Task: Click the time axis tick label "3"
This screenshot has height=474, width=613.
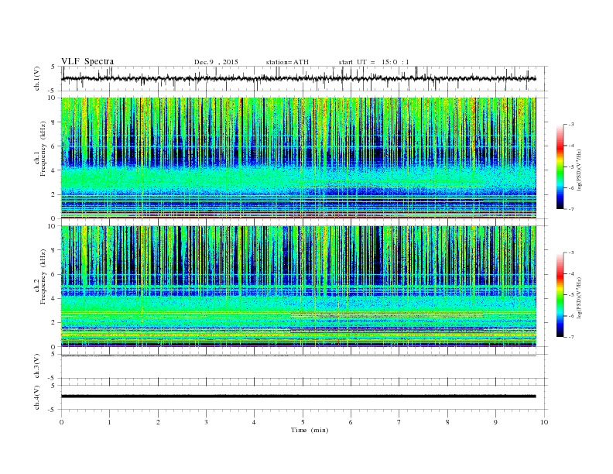Action: point(206,422)
